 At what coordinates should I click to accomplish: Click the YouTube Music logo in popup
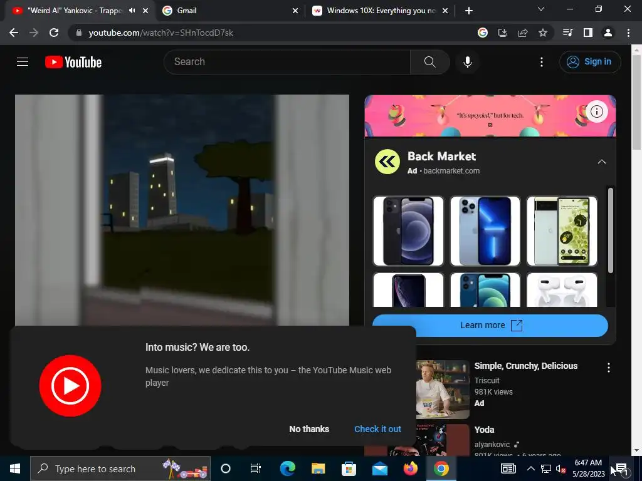70,386
